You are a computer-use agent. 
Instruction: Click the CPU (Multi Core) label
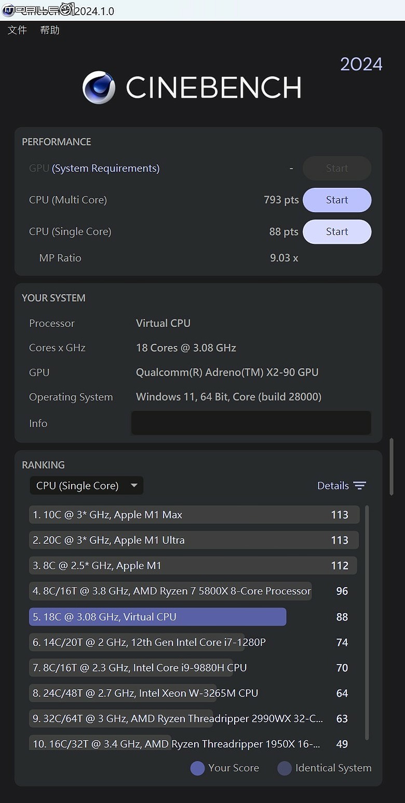click(x=68, y=200)
